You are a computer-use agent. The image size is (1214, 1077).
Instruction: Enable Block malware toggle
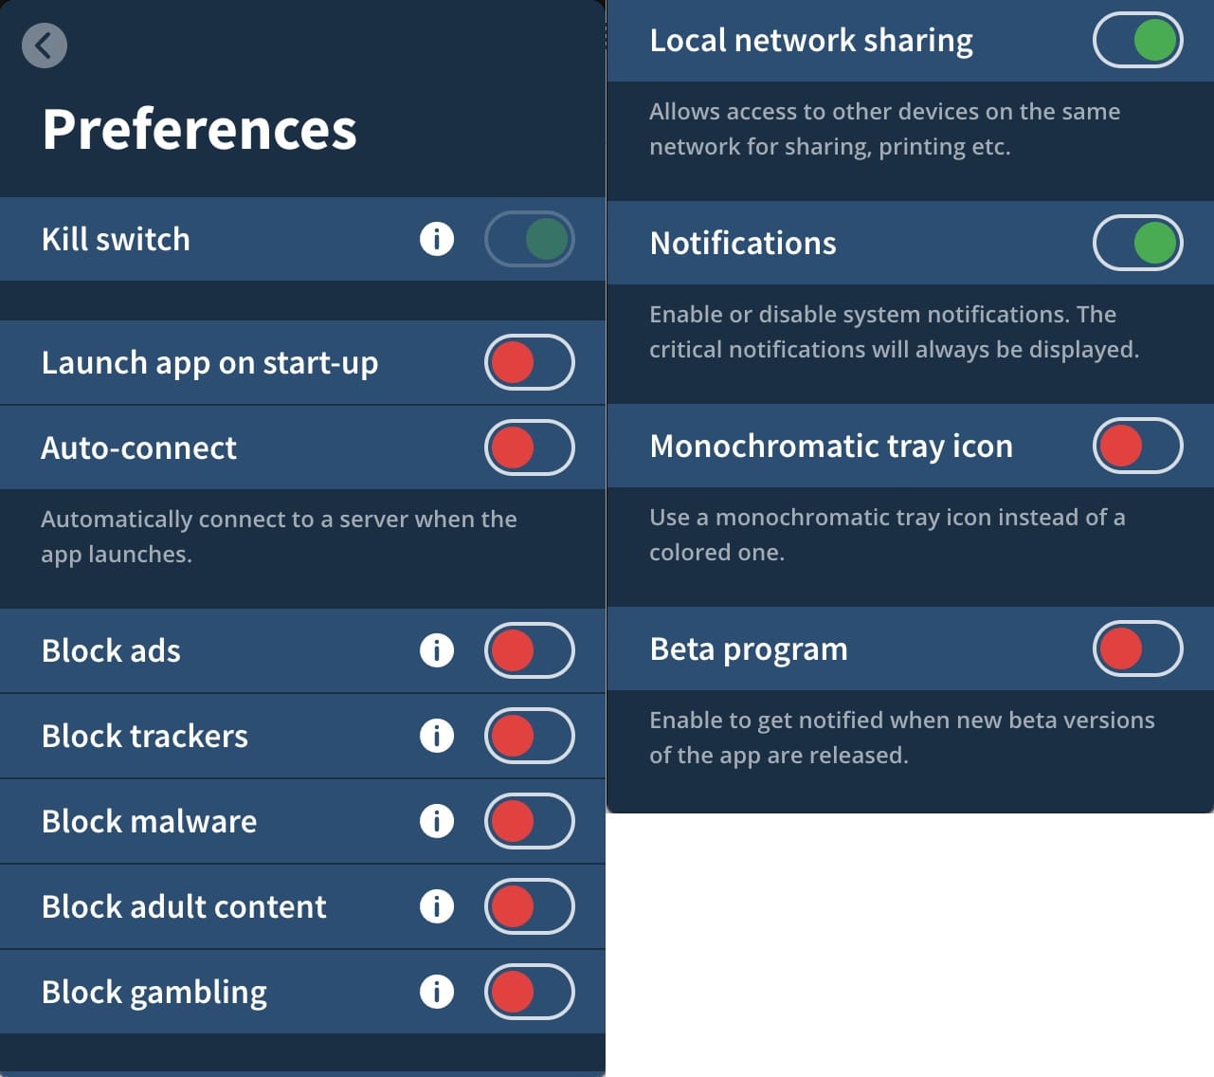[x=530, y=821]
